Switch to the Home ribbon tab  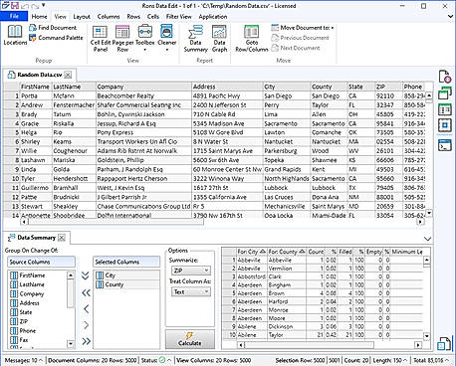pyautogui.click(x=39, y=16)
